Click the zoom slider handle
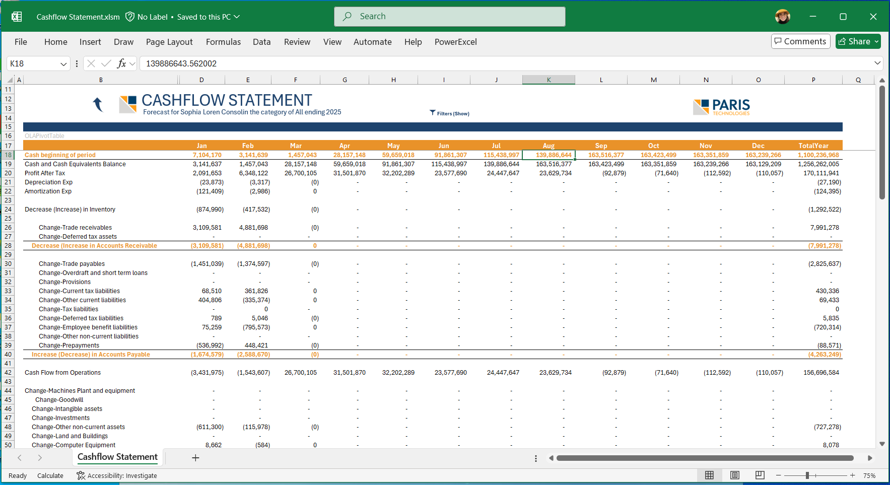Image resolution: width=890 pixels, height=485 pixels. pos(807,475)
